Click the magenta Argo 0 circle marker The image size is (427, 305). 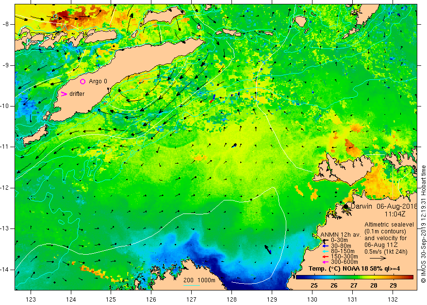83,81
